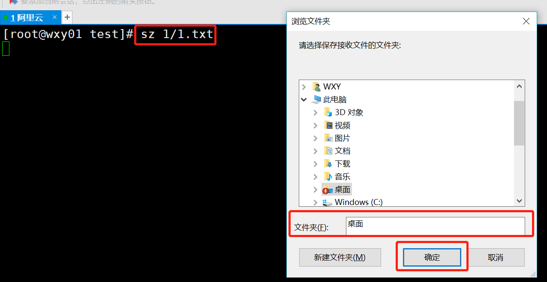Viewport: 547px width, 282px height.
Task: Select the 视频 videos folder icon
Action: [x=328, y=125]
